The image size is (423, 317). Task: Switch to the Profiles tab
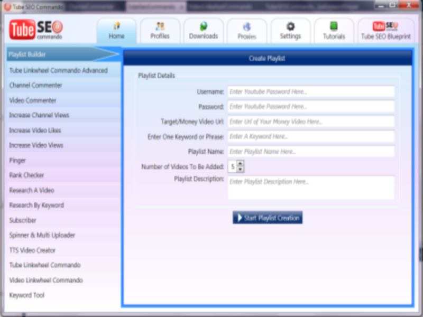pyautogui.click(x=160, y=31)
